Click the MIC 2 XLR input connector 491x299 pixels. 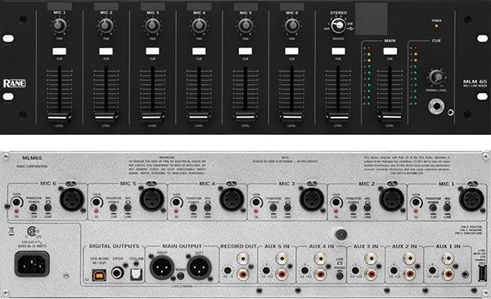pos(392,199)
